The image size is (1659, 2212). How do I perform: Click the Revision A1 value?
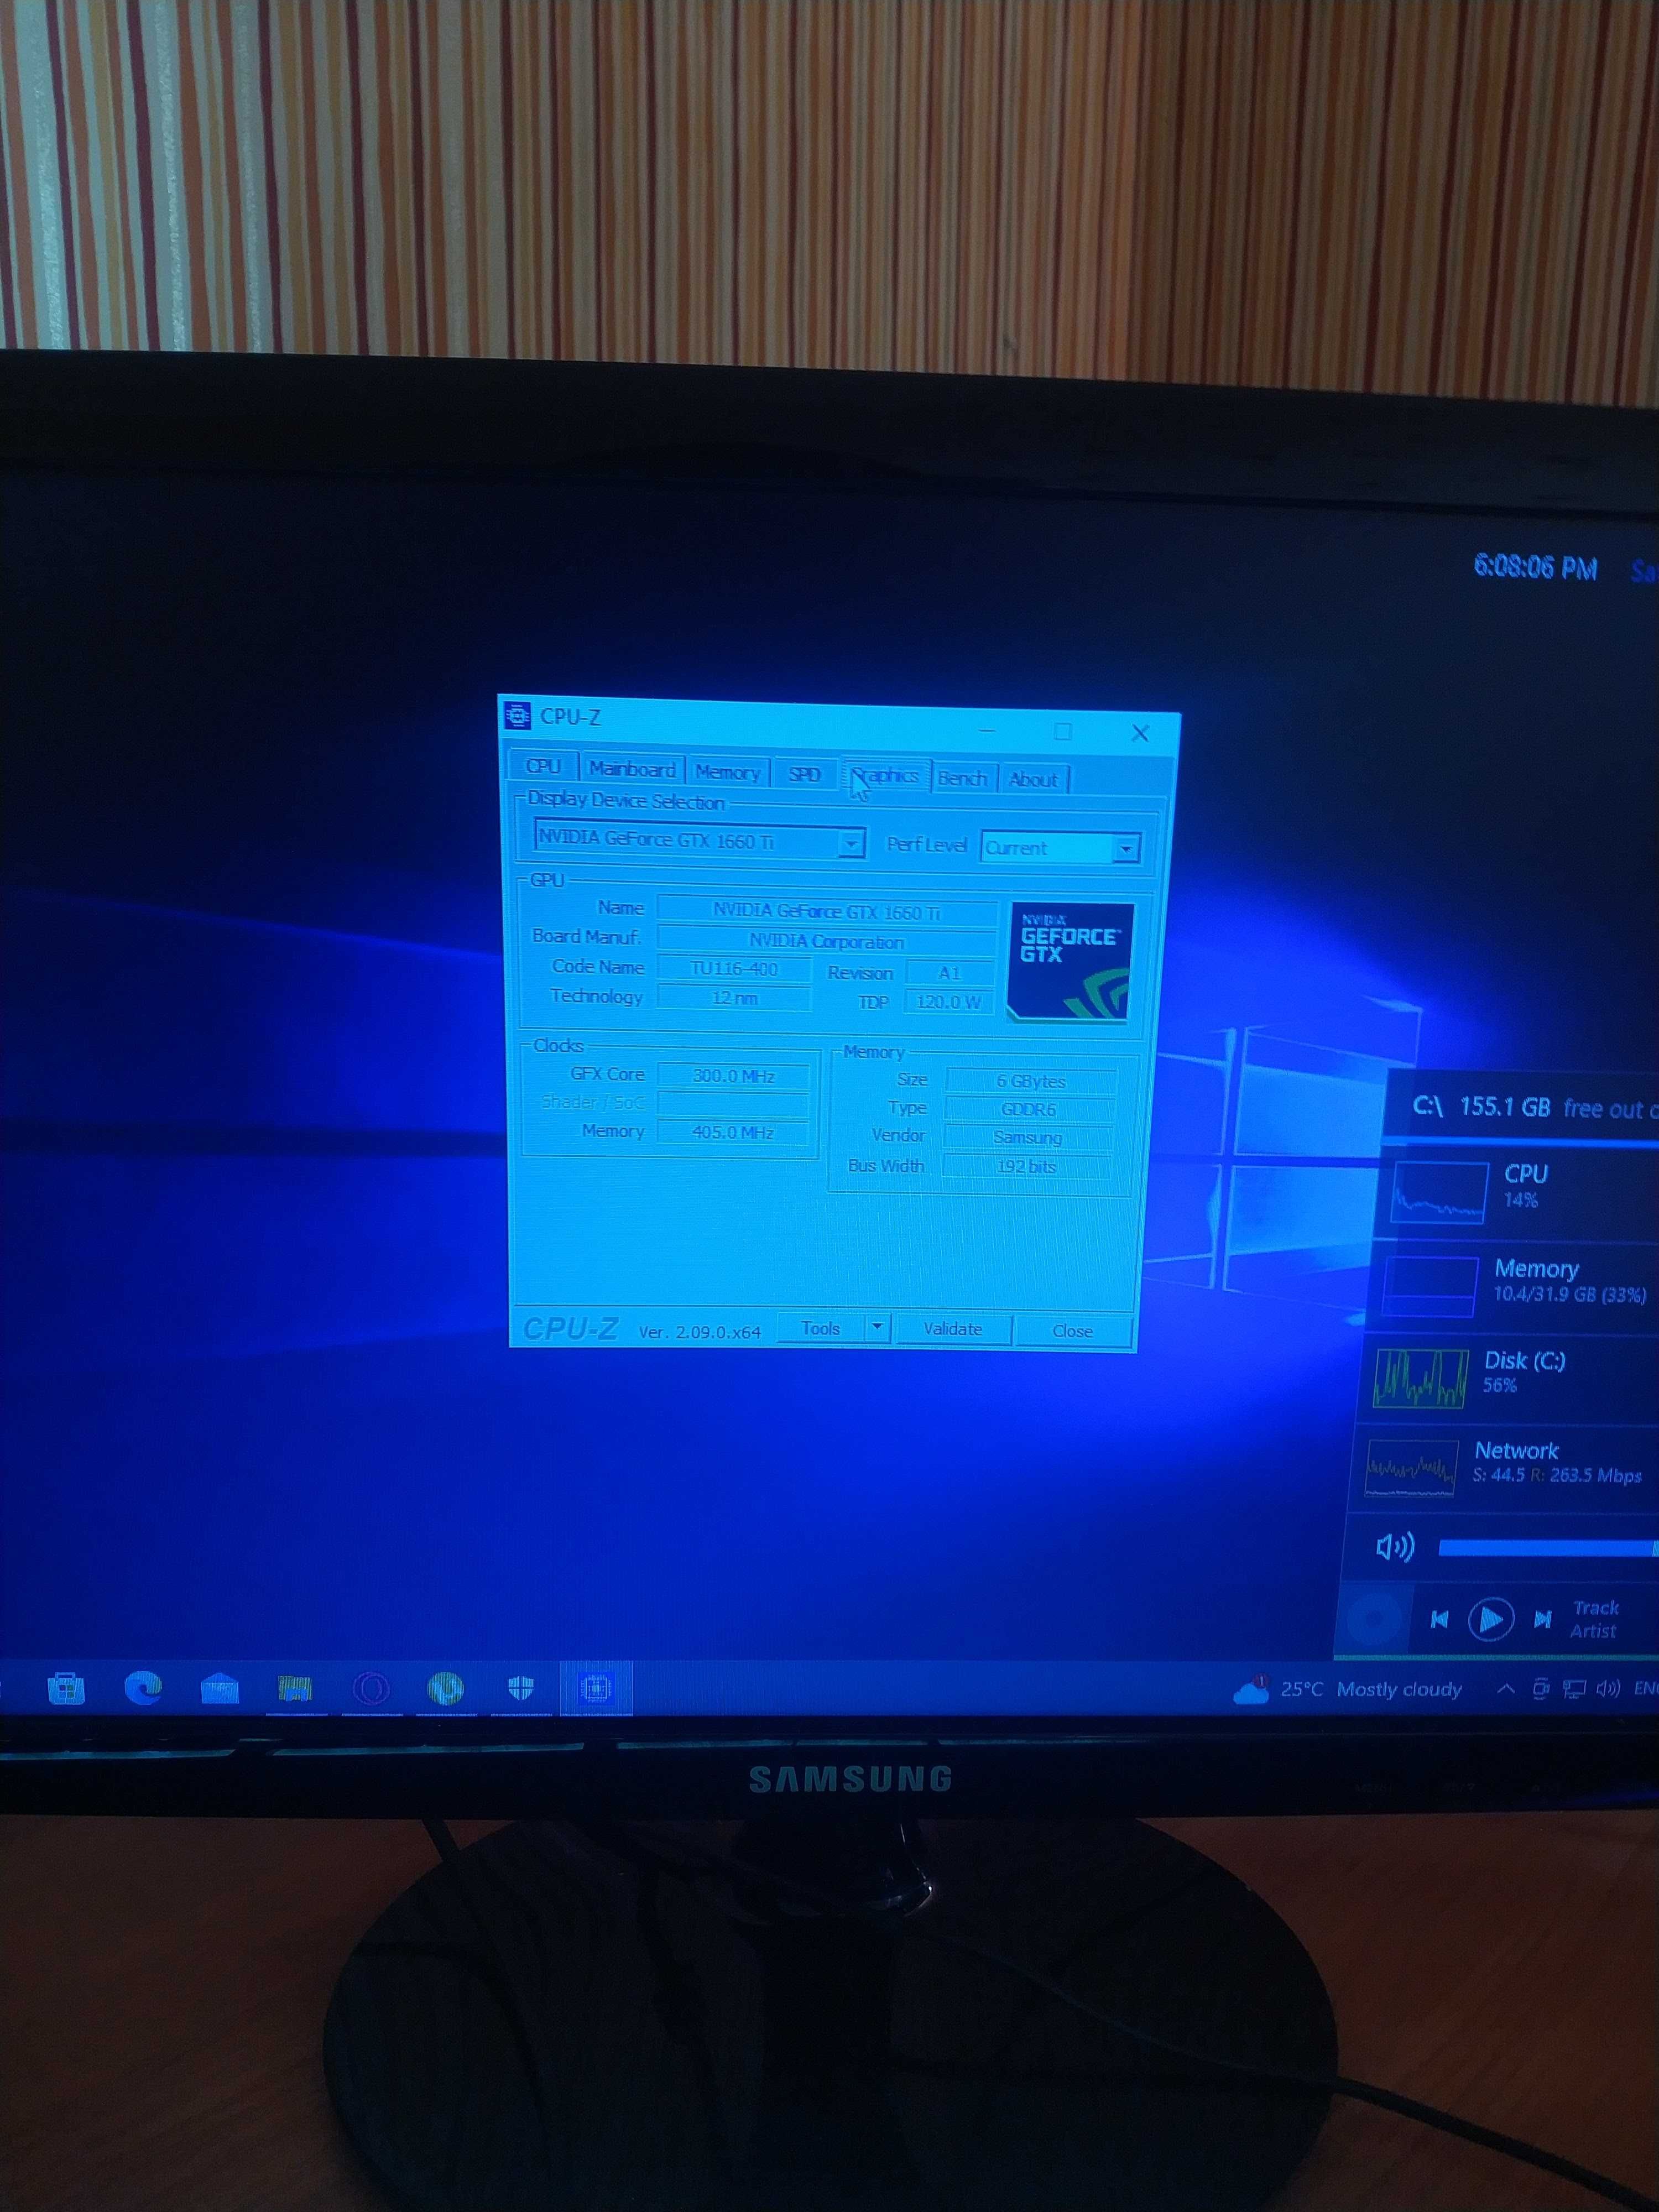[x=949, y=972]
